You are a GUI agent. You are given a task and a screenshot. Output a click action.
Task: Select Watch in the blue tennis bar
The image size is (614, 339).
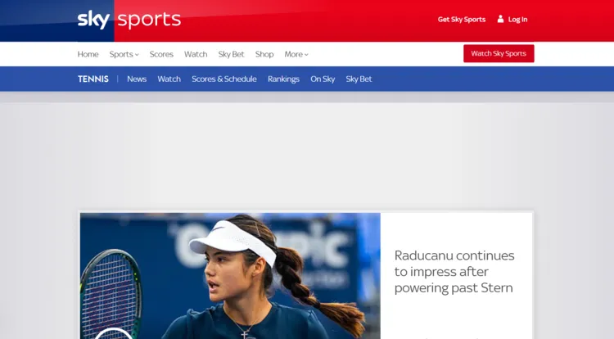point(169,79)
